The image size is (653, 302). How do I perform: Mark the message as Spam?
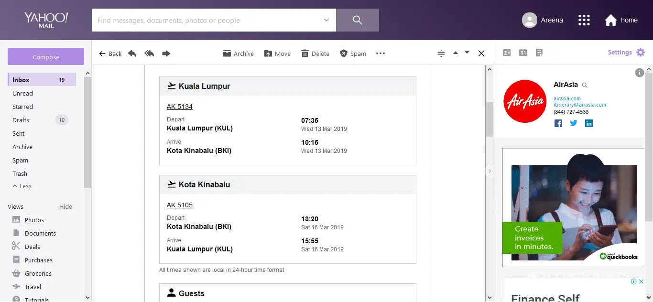(353, 54)
